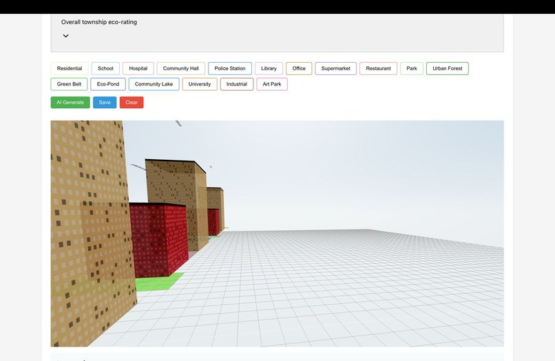Screen dimensions: 555x361
Task: Click the red Clear button
Action: (x=132, y=103)
